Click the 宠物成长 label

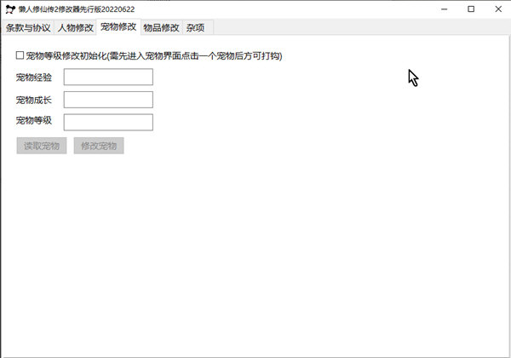point(34,100)
